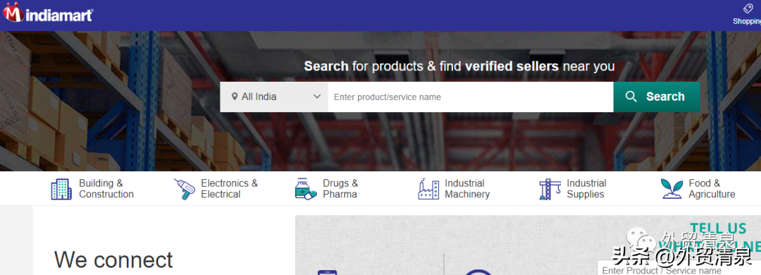This screenshot has width=761, height=275.
Task: Open the Shopping tag icon
Action: [748, 8]
